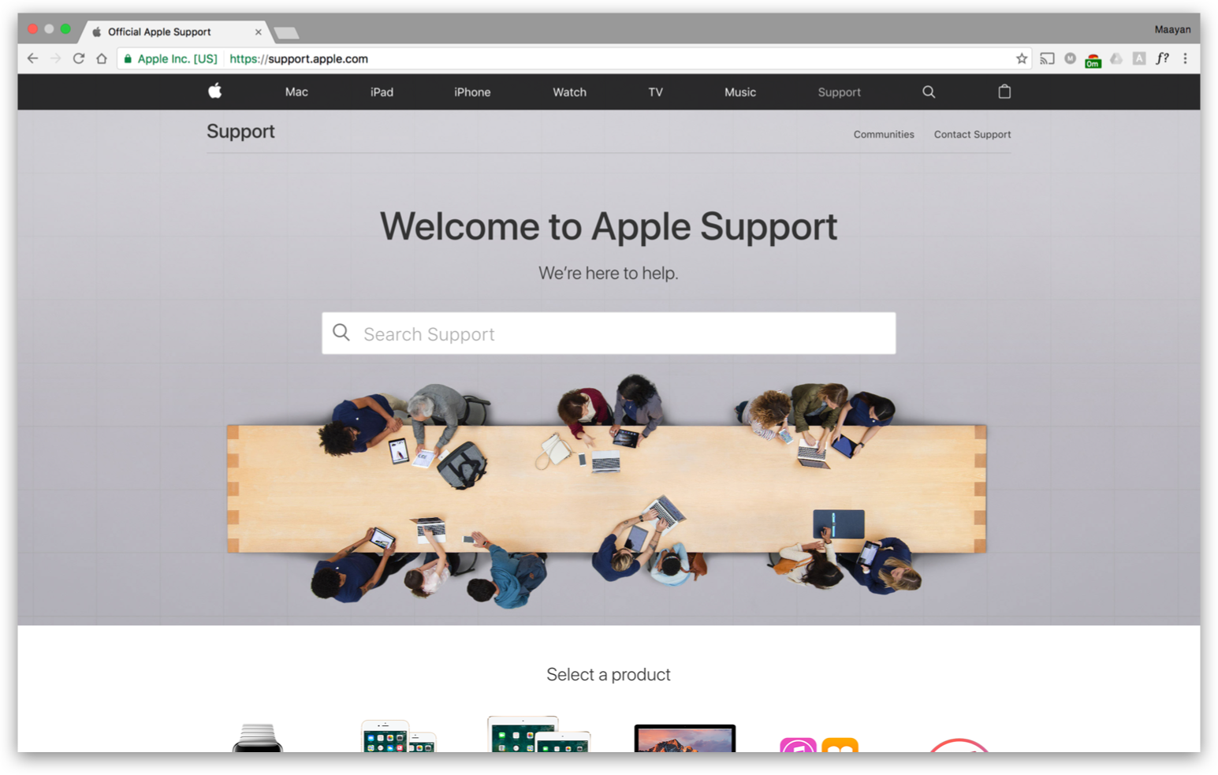Open the Chrome three-dot menu
The height and width of the screenshot is (775, 1218).
pos(1185,58)
